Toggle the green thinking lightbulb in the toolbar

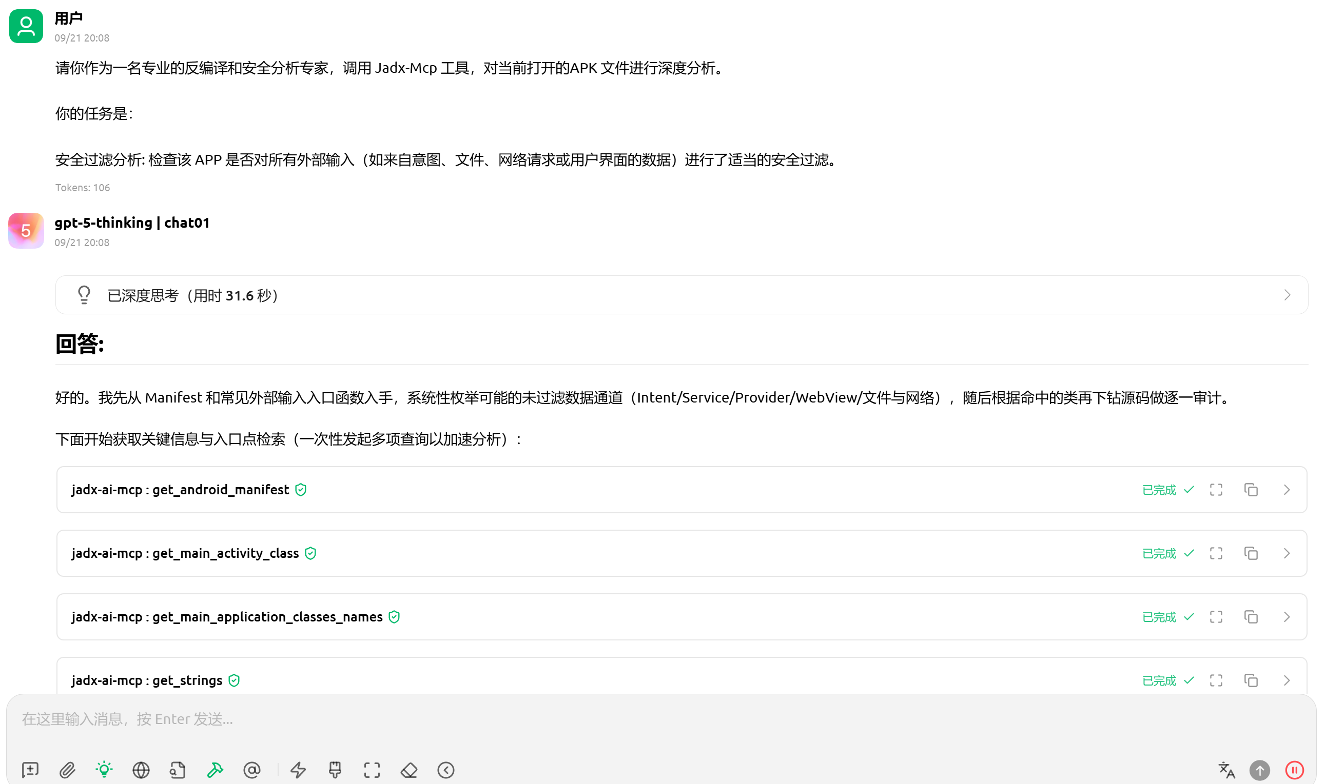[x=104, y=770]
